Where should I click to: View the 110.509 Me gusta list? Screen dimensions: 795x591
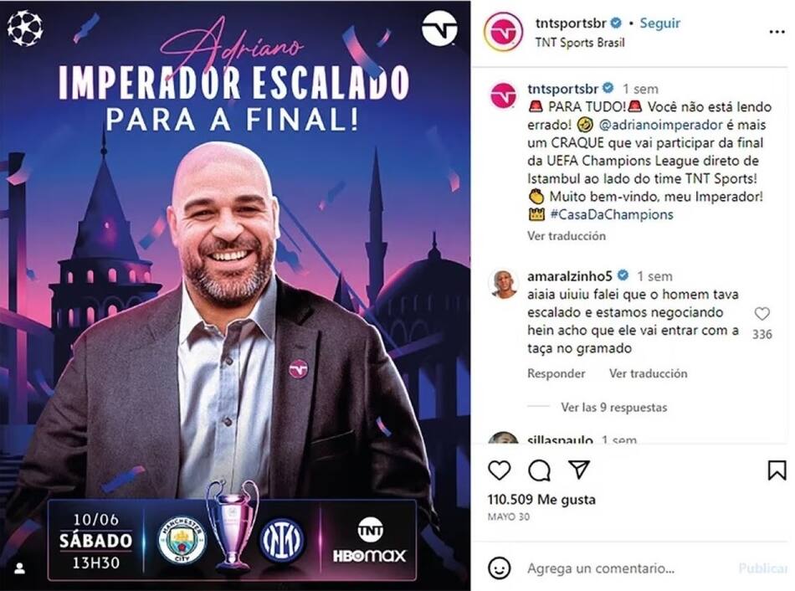click(541, 500)
